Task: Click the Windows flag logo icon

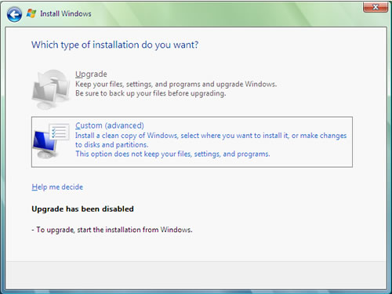Action: 31,13
